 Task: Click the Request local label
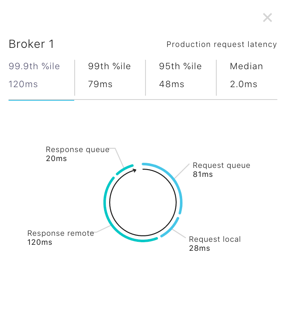point(215,239)
